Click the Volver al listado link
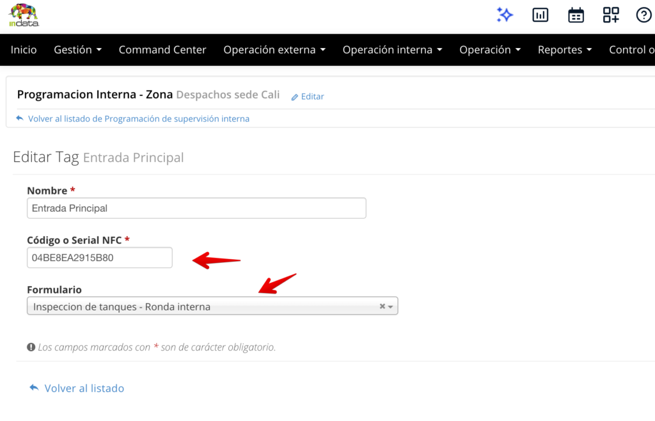The image size is (655, 421). 84,388
